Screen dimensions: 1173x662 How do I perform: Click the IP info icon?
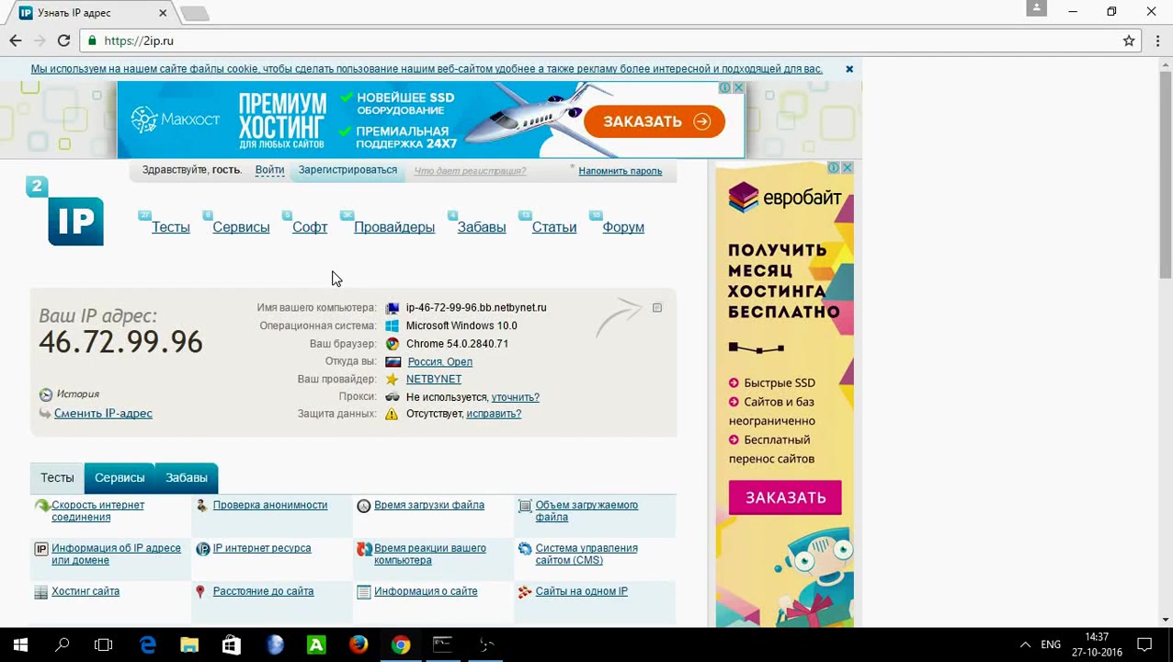(x=40, y=549)
